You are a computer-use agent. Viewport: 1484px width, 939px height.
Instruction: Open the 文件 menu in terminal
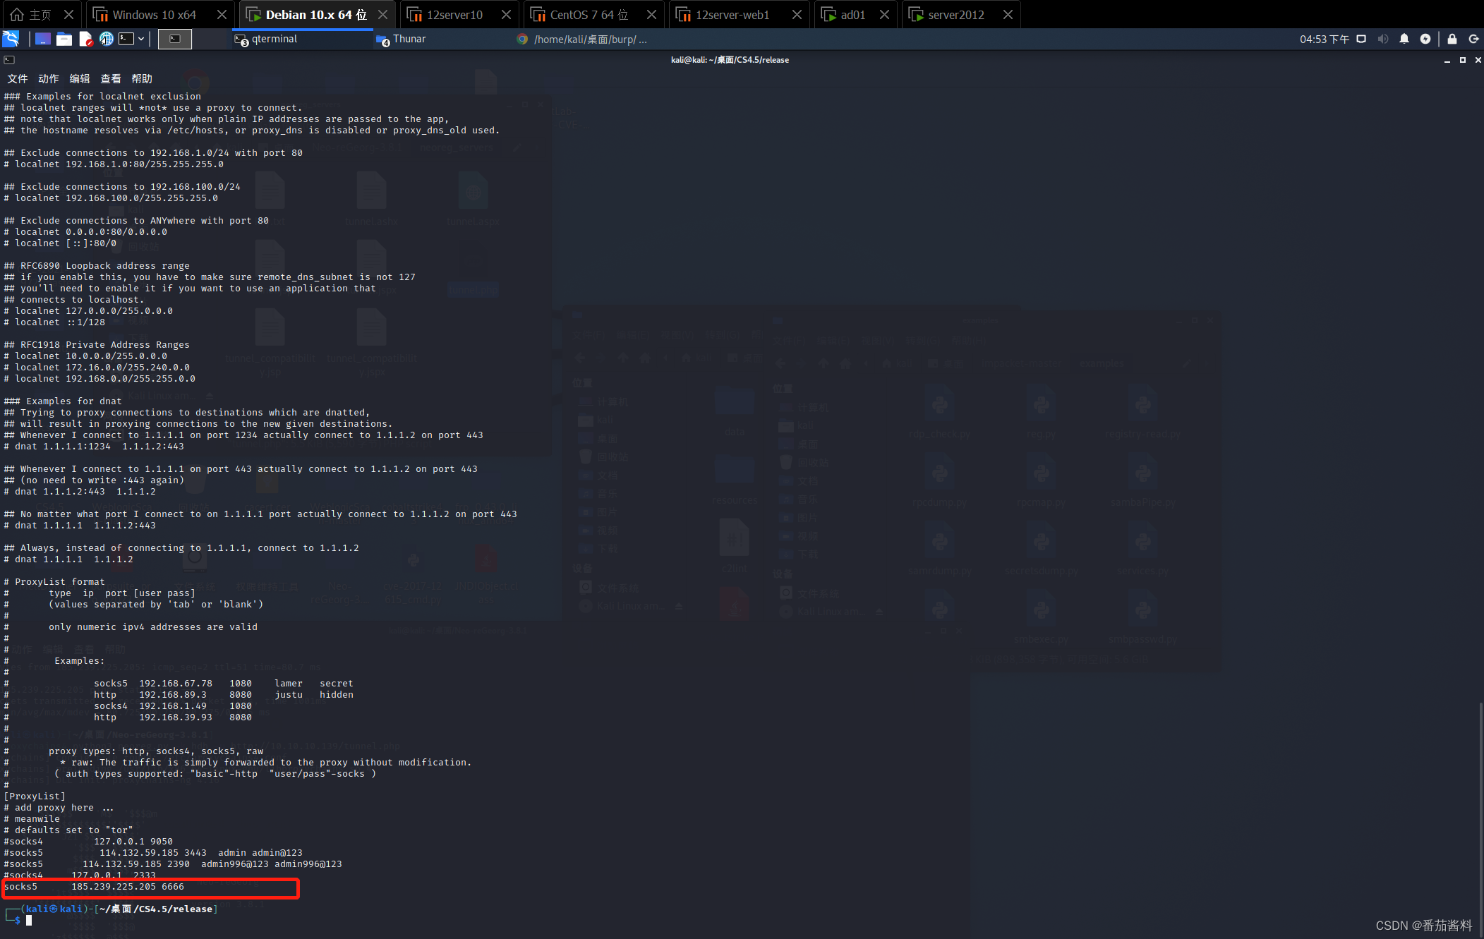[x=18, y=78]
